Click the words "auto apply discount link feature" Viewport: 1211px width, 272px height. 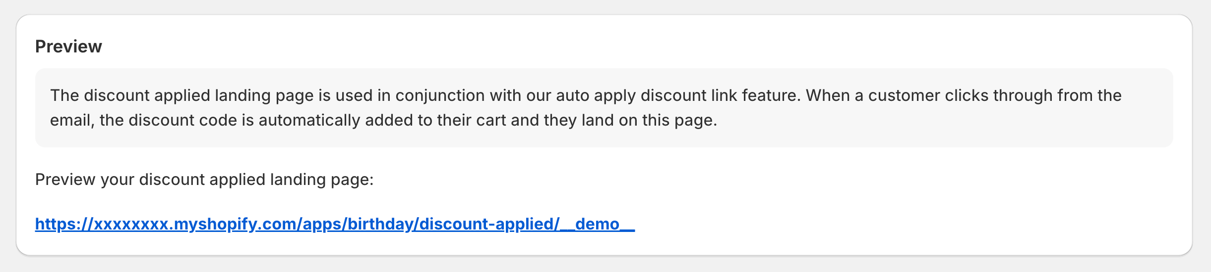pos(678,95)
